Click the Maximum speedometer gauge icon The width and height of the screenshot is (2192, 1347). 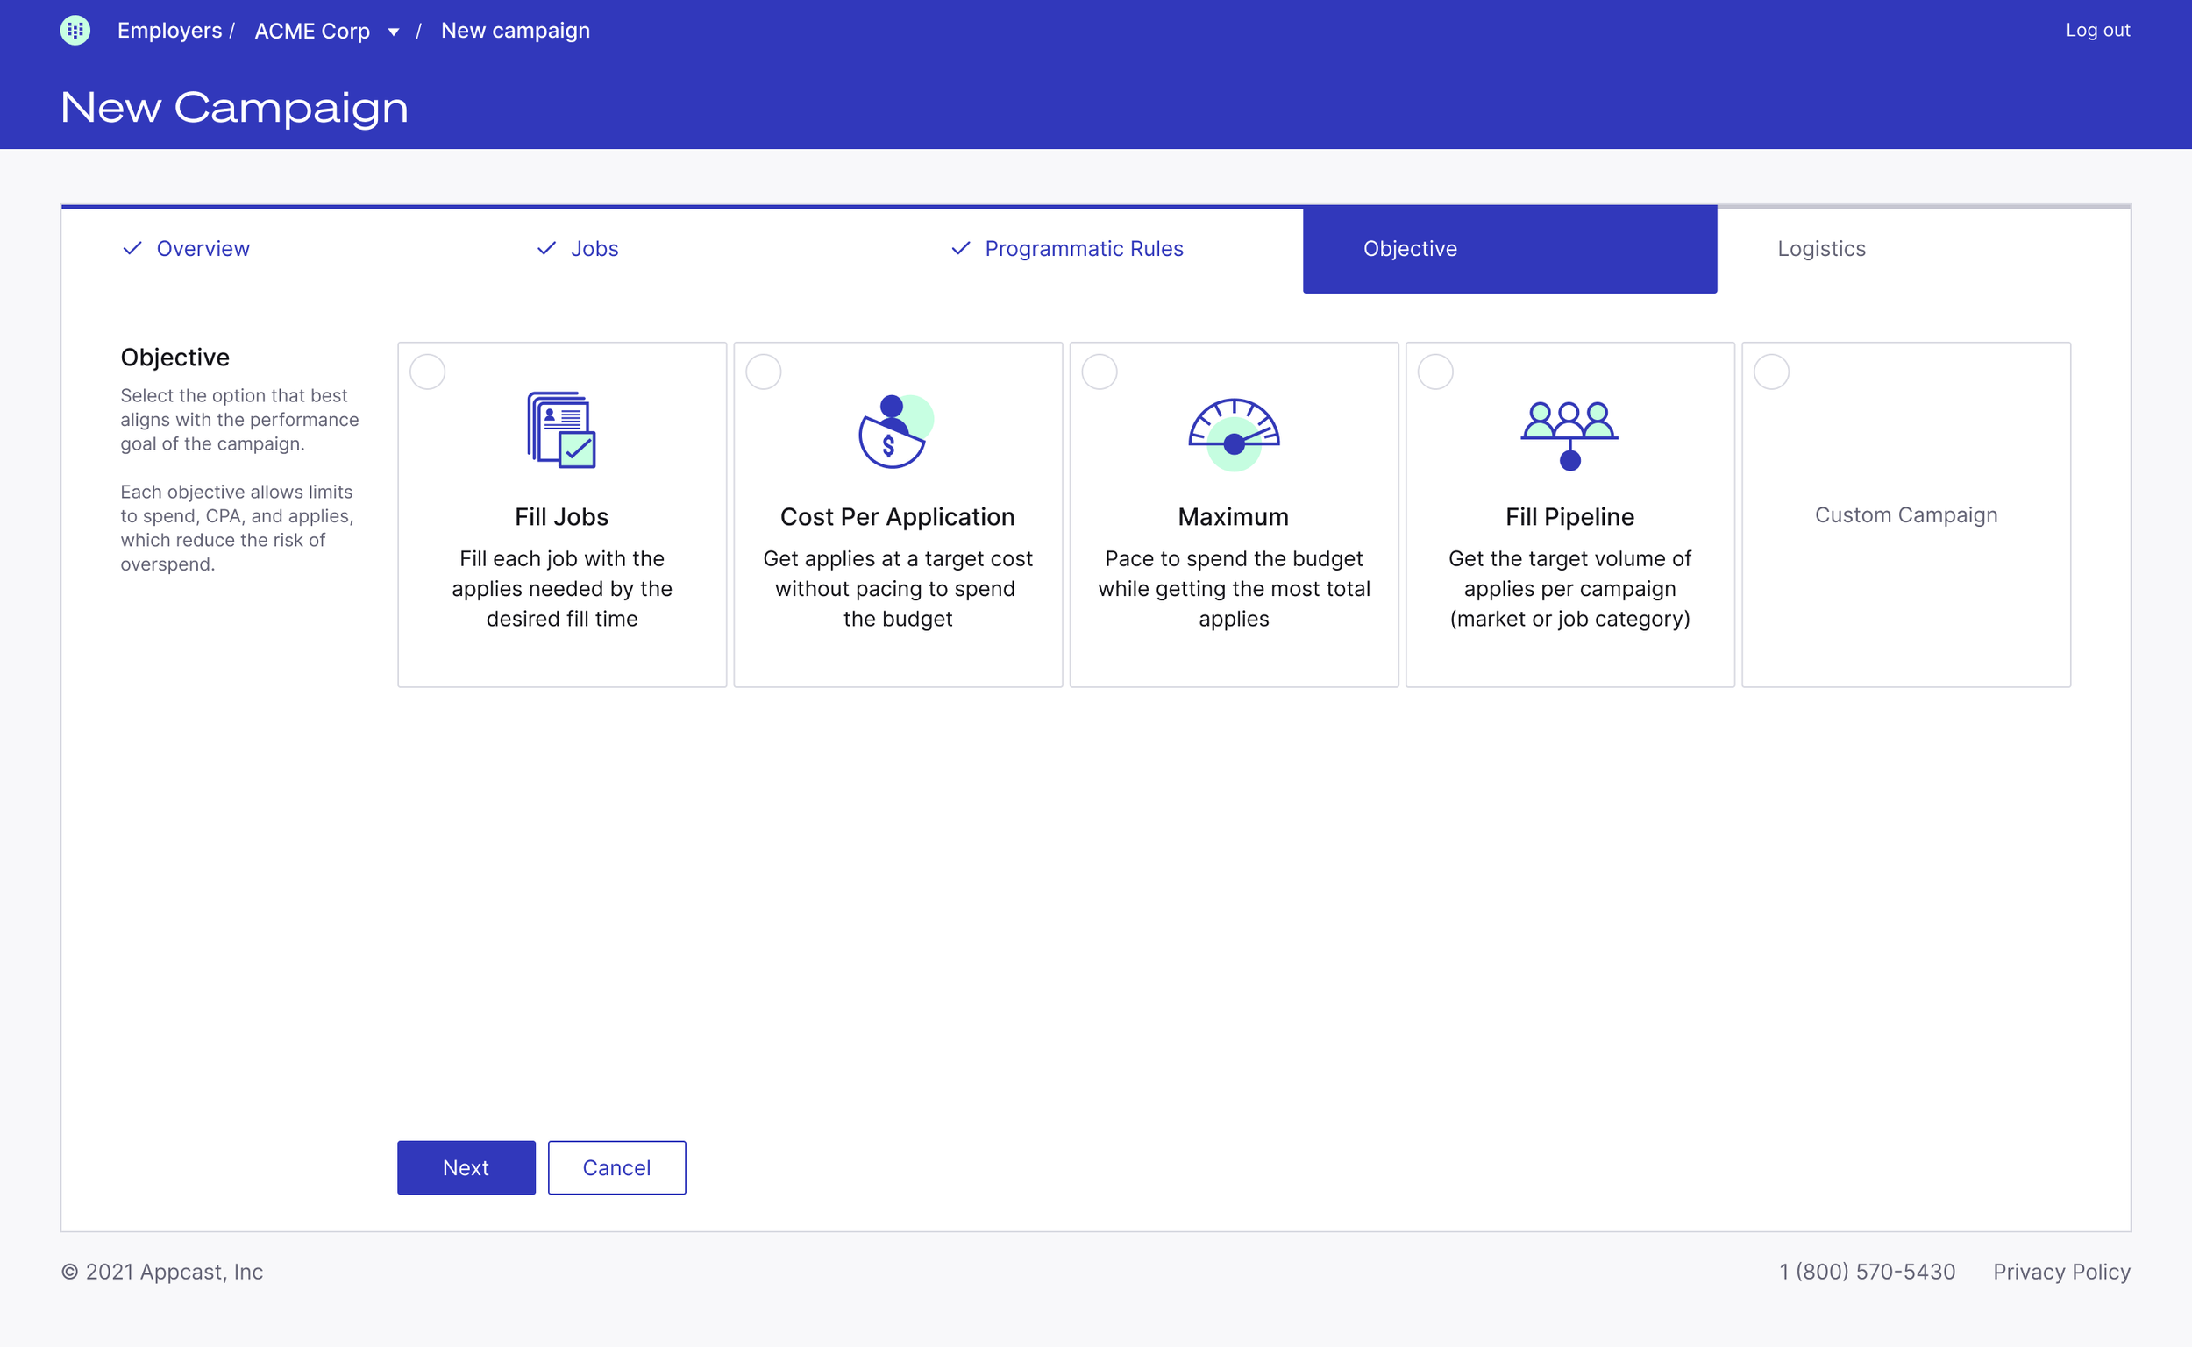click(1234, 434)
